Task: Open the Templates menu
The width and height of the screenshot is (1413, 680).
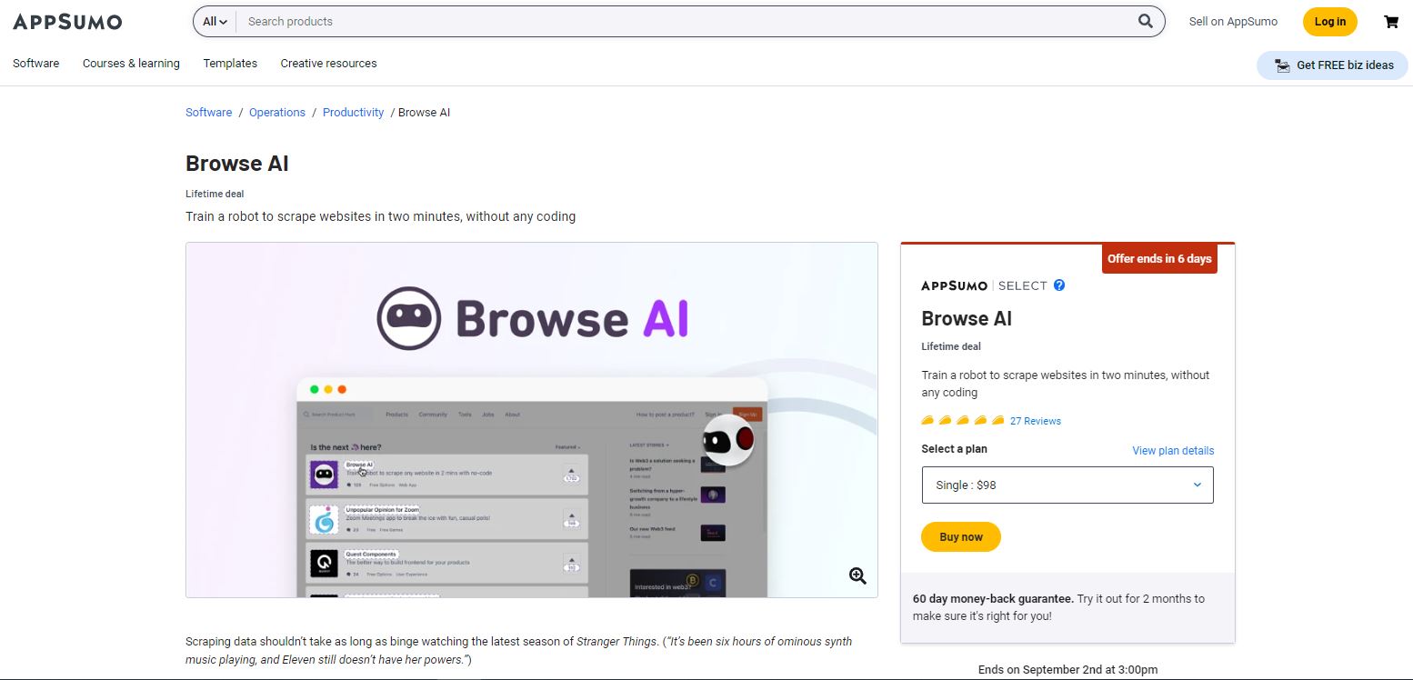Action: tap(230, 64)
